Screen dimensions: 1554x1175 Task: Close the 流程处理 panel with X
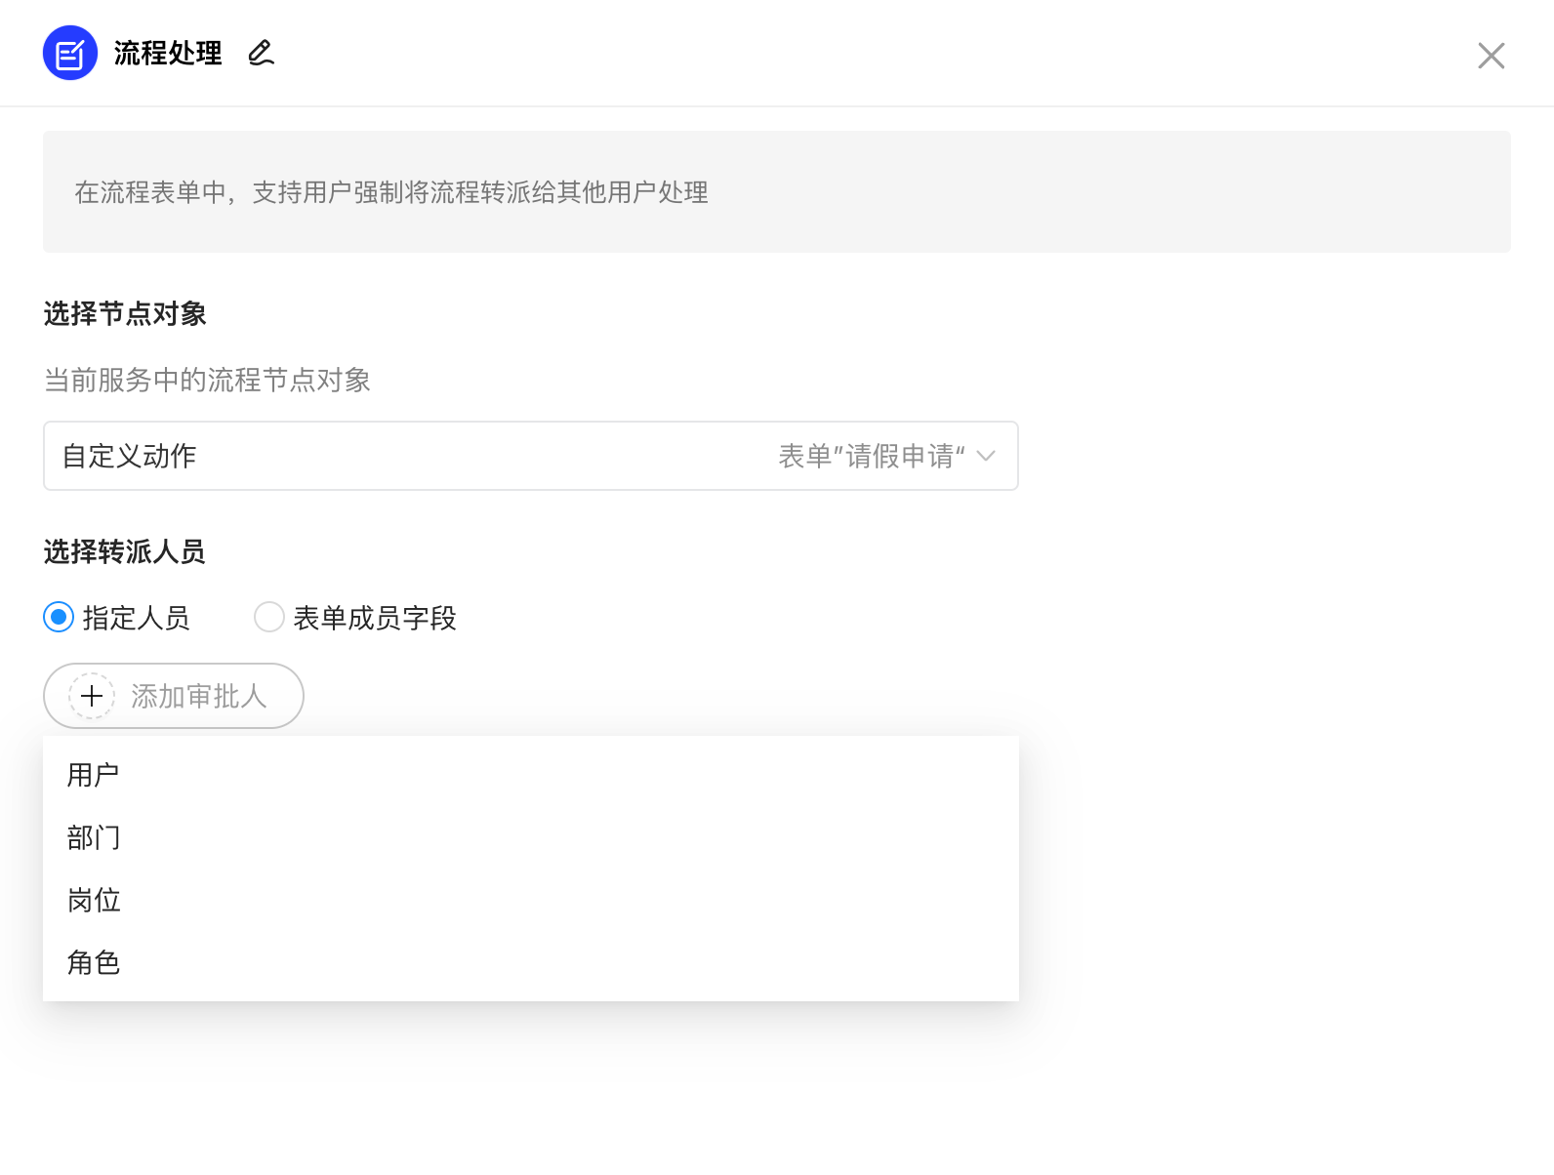point(1491,56)
